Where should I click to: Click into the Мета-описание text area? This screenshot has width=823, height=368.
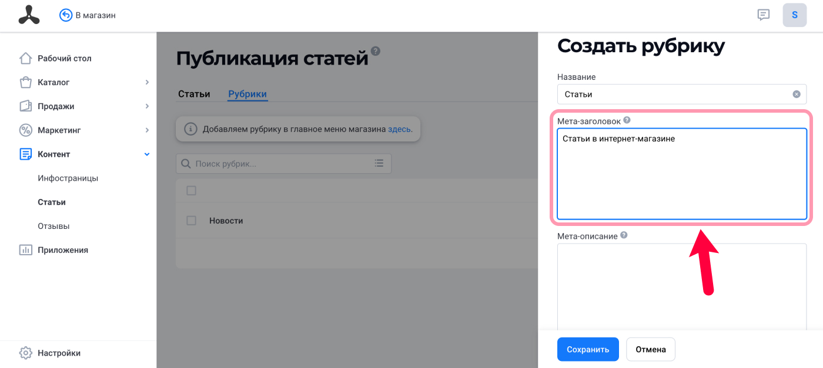click(682, 286)
